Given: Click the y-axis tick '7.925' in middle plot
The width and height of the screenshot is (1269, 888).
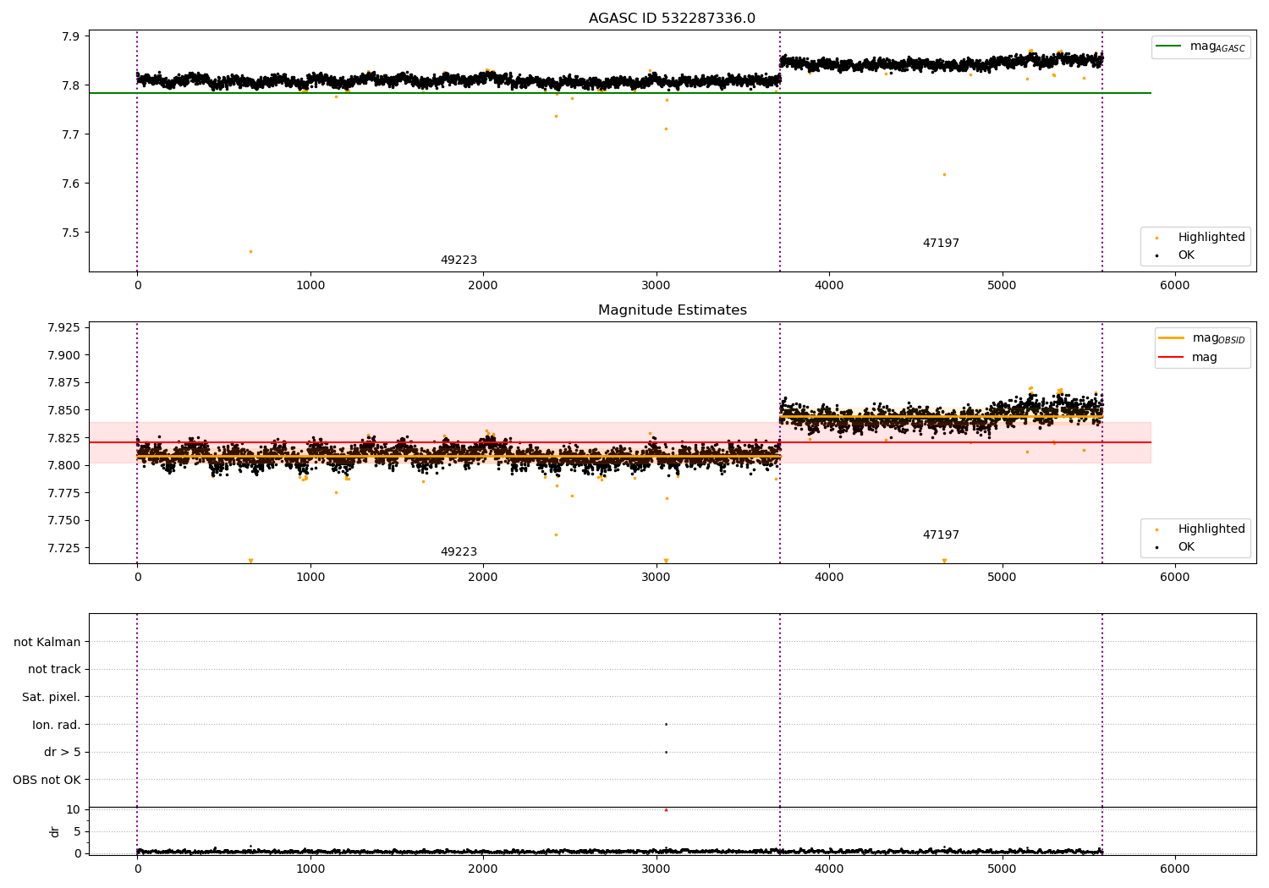Looking at the screenshot, I should 63,327.
